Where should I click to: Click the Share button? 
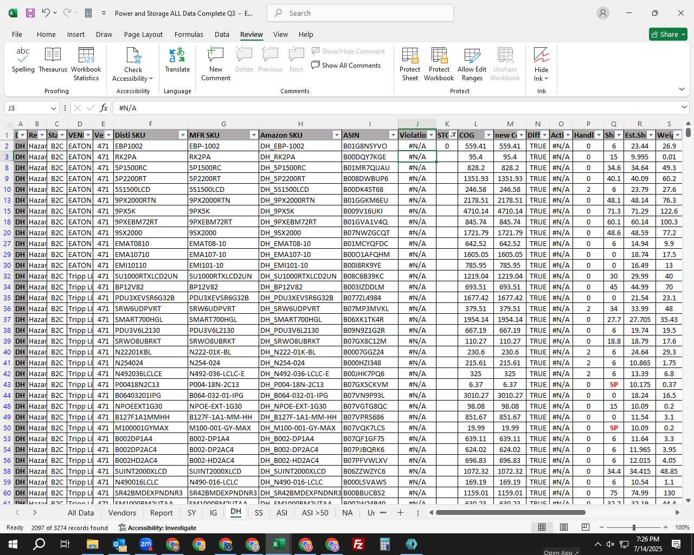668,34
